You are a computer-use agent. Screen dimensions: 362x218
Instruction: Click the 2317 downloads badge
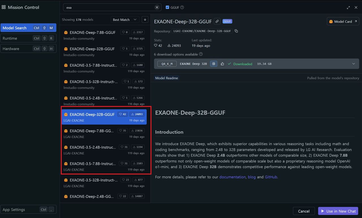(138, 32)
